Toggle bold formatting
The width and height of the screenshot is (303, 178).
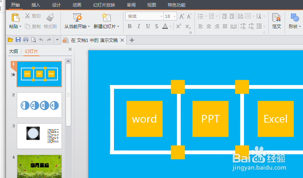click(130, 26)
